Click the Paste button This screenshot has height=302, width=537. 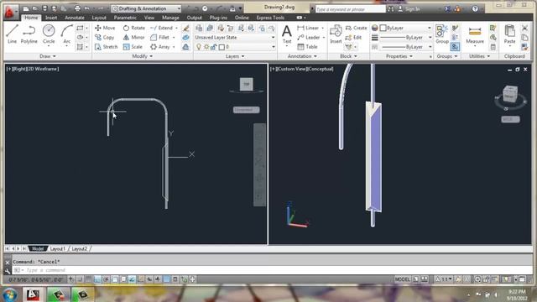(x=509, y=34)
